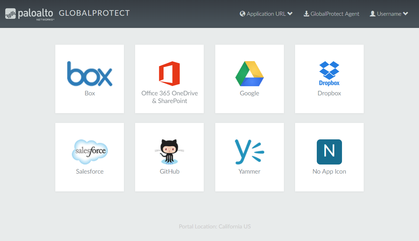Expand the Application URL dropdown arrow

290,14
